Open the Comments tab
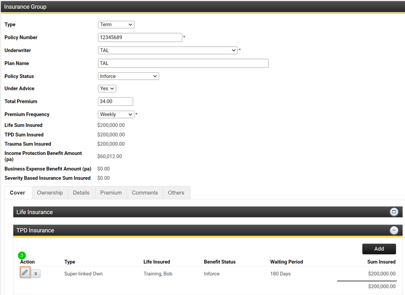The height and width of the screenshot is (295, 405). click(145, 193)
